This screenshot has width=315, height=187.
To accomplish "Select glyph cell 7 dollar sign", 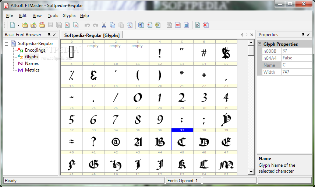I will point(226,51).
